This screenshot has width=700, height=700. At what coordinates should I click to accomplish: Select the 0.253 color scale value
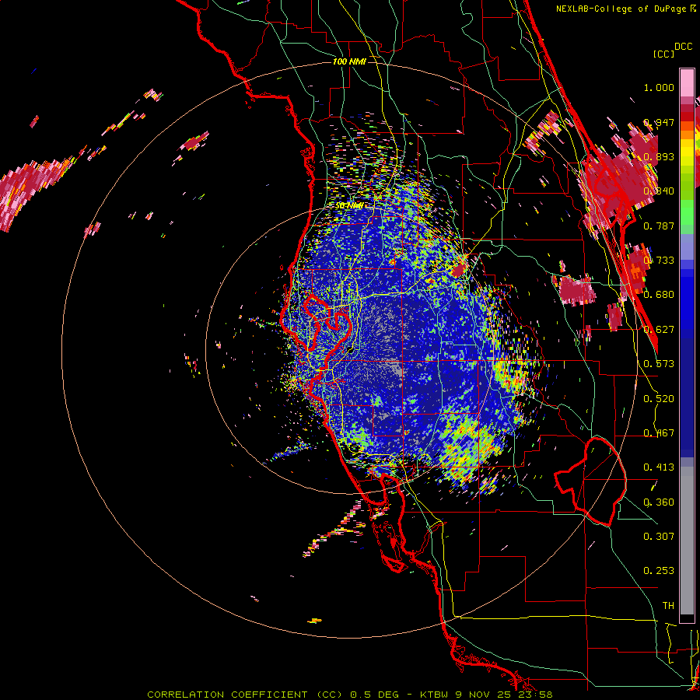659,571
